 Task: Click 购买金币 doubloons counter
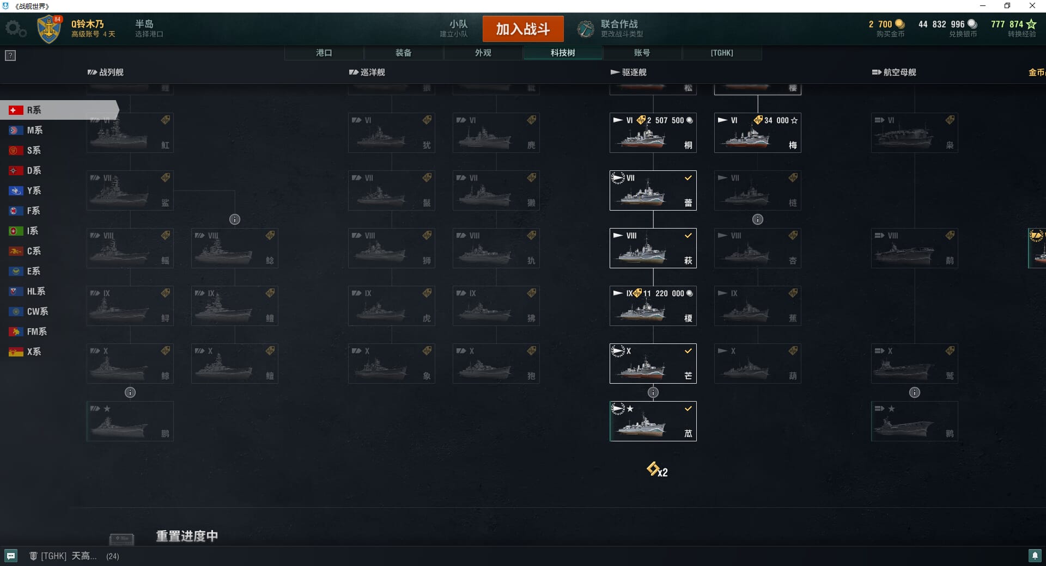887,29
